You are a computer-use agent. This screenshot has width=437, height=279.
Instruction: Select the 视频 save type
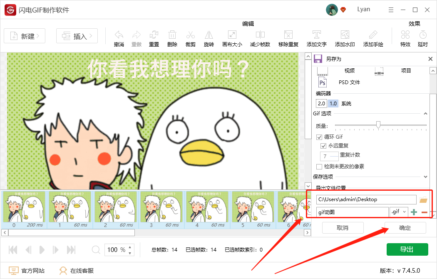click(x=350, y=70)
